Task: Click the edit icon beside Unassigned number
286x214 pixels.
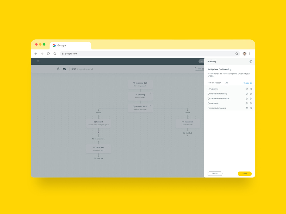Action: (x=92, y=69)
